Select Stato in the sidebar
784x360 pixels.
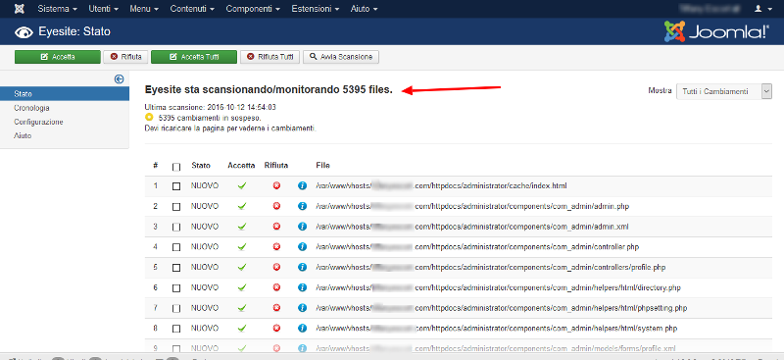point(65,93)
